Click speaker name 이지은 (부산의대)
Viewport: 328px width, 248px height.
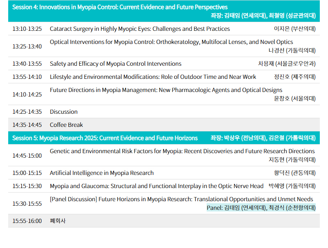tap(295, 29)
